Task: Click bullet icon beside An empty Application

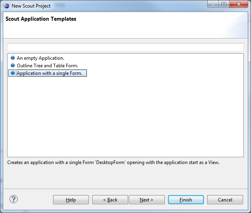Action: pyautogui.click(x=13, y=58)
